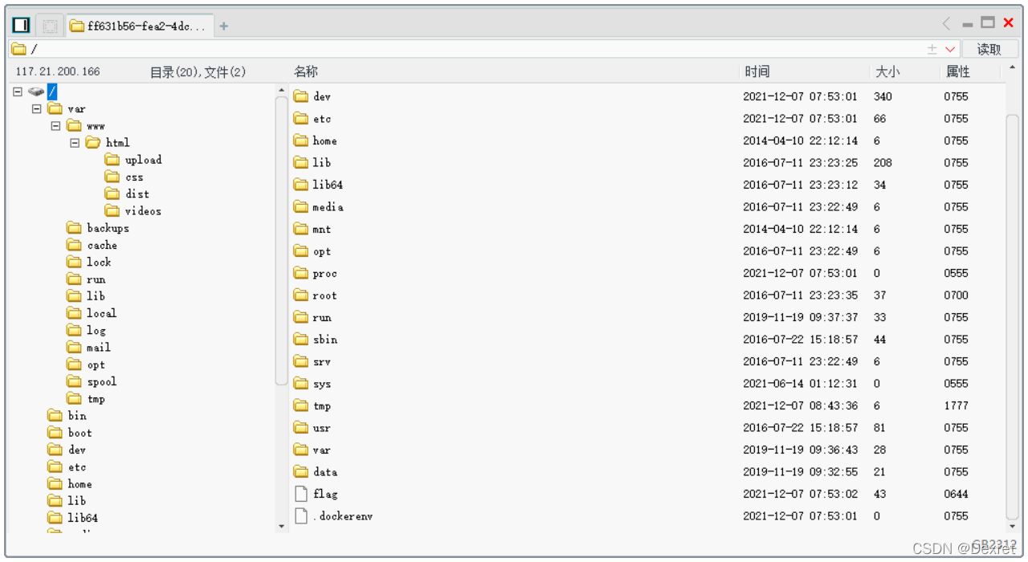The height and width of the screenshot is (562, 1028).
Task: Click the root folder icon in file list
Action: [301, 295]
